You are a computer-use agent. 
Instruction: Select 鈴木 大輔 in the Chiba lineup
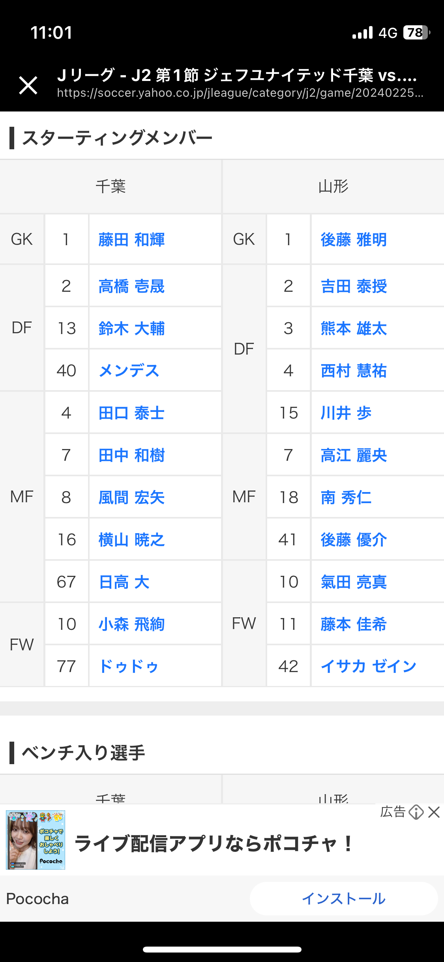point(131,329)
